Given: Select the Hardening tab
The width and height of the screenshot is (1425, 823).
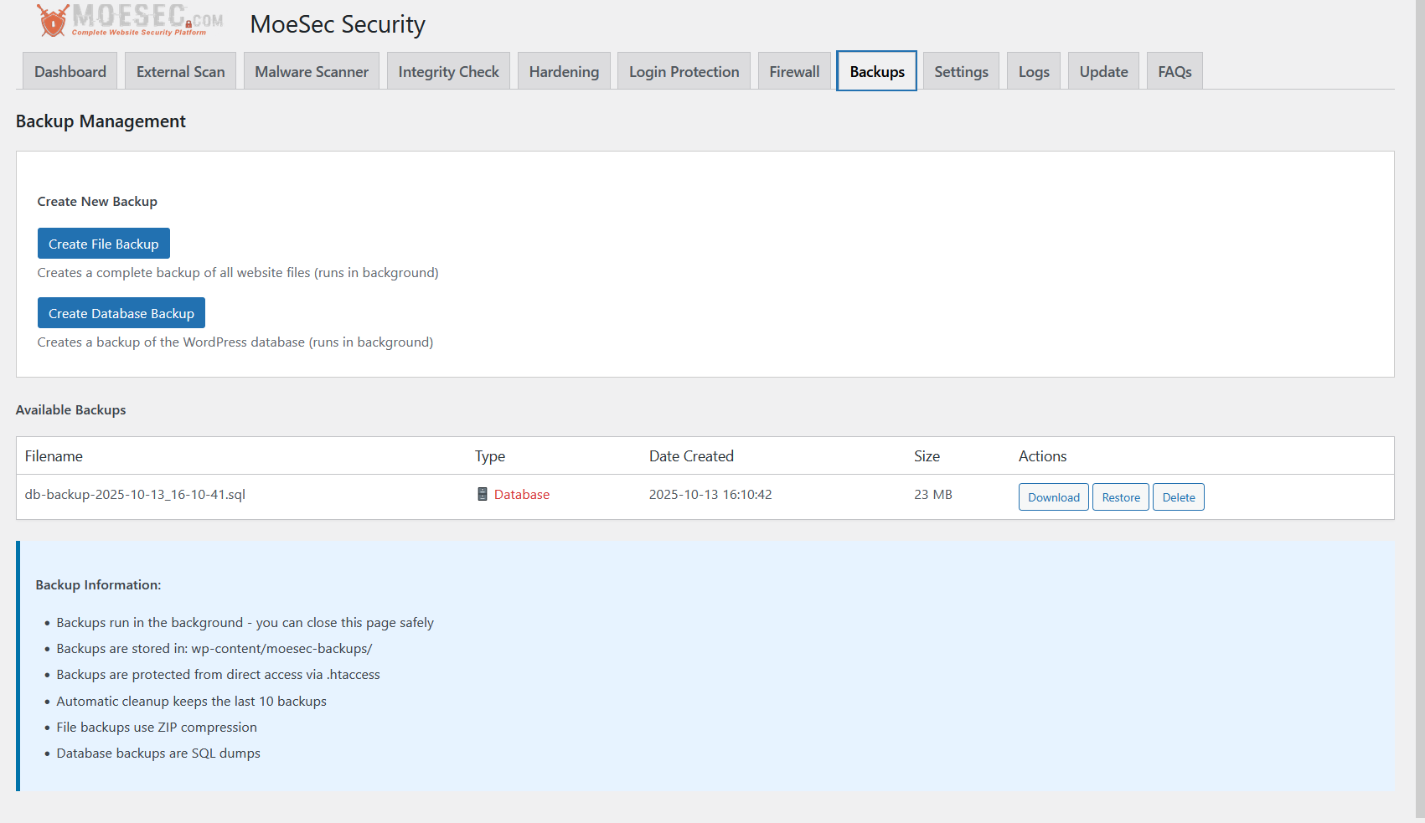Looking at the screenshot, I should pyautogui.click(x=564, y=71).
